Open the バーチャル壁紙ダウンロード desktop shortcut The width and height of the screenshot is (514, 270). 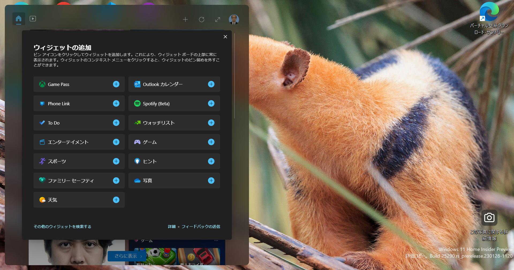pos(489,19)
